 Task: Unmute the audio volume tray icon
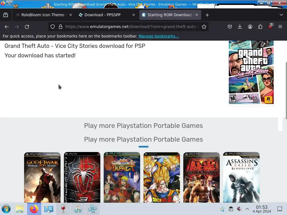tap(239, 209)
